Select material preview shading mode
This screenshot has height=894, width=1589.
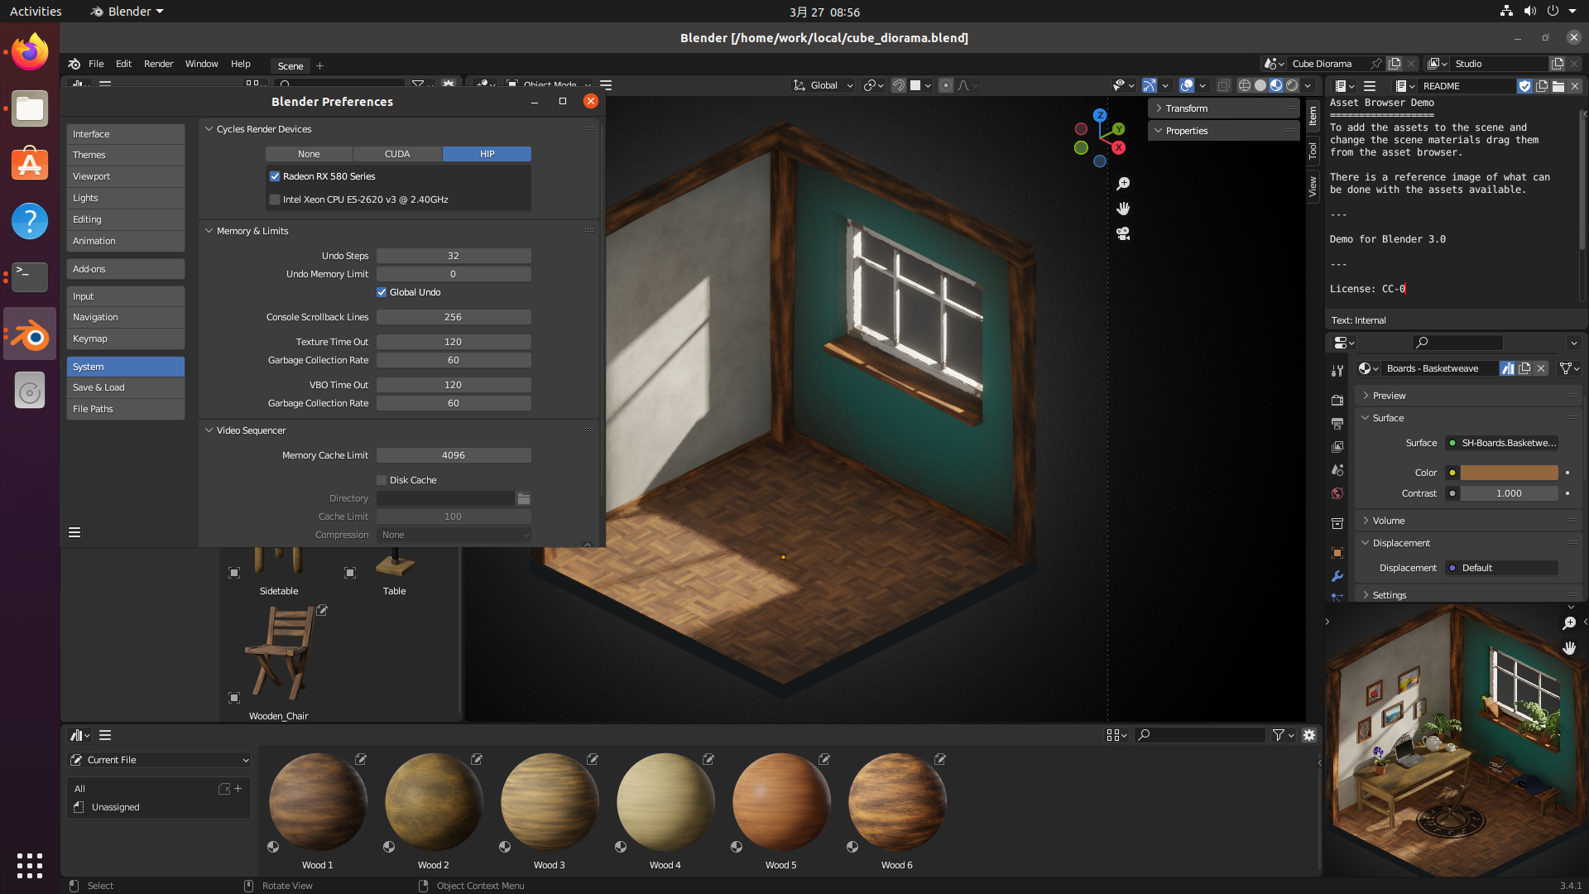coord(1276,85)
